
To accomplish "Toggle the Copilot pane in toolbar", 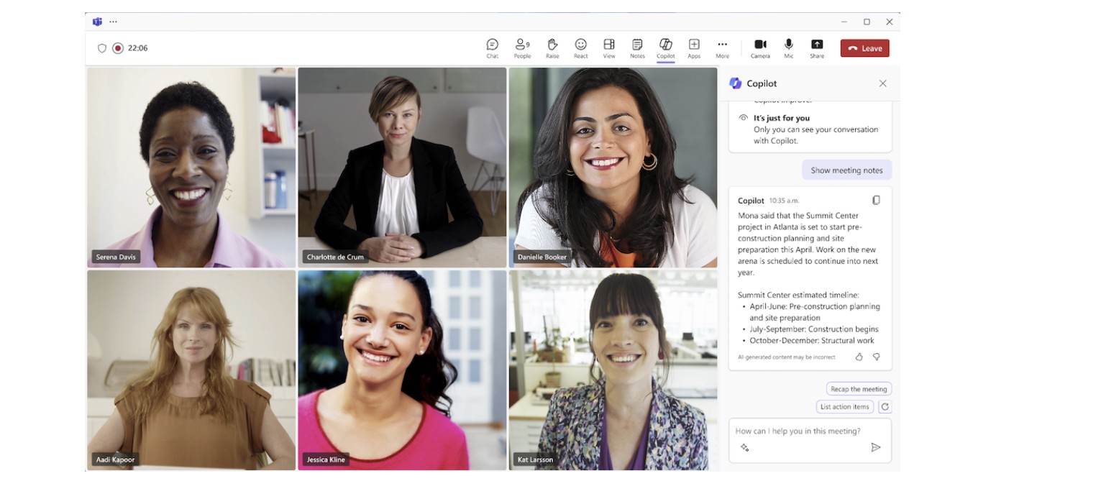I will tap(665, 47).
